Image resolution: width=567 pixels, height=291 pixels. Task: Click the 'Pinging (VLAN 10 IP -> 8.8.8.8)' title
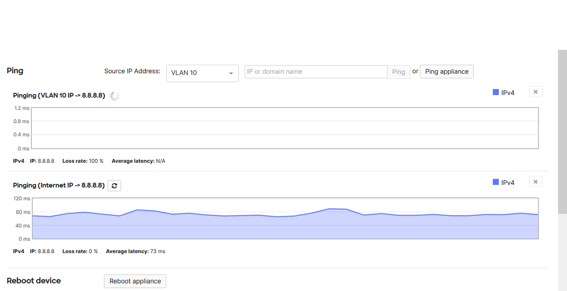click(59, 96)
